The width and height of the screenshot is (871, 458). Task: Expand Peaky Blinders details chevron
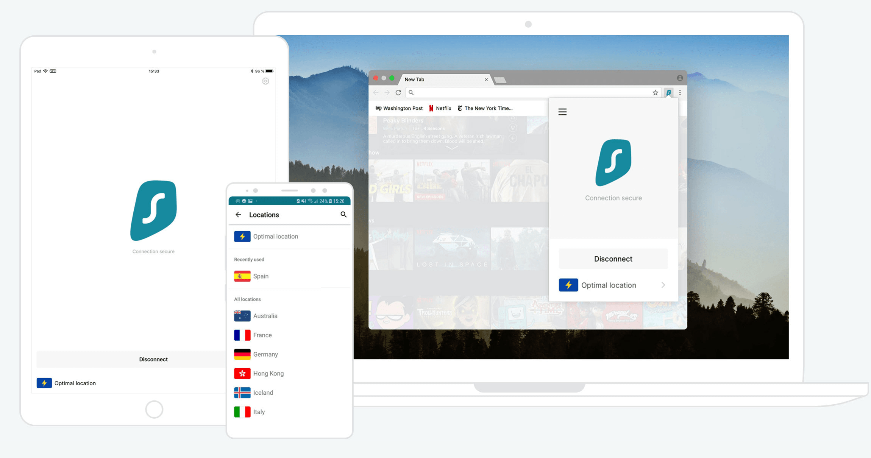(452, 148)
